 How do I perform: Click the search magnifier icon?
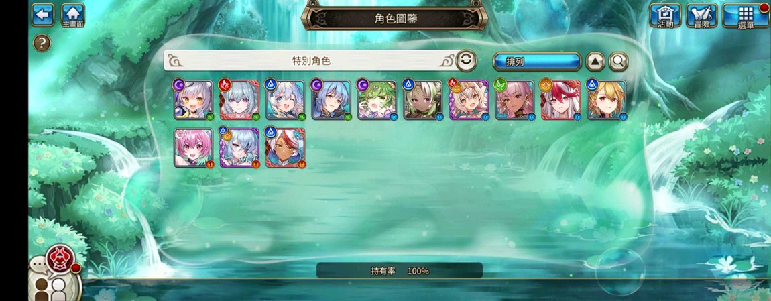618,62
